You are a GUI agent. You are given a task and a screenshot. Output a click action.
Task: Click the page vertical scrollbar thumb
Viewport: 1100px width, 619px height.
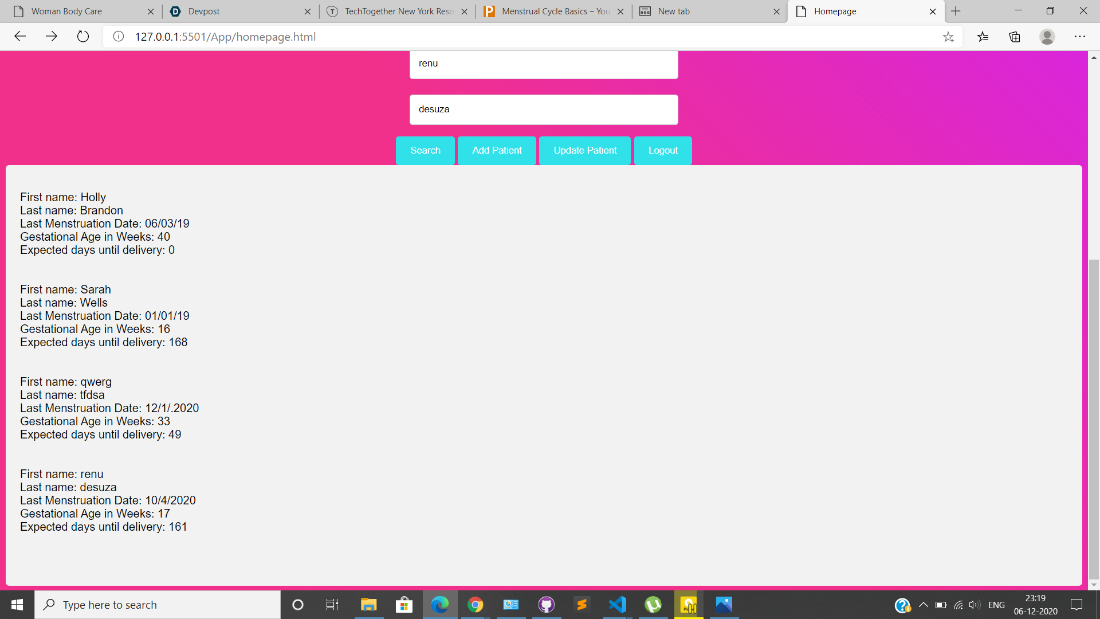click(x=1094, y=418)
